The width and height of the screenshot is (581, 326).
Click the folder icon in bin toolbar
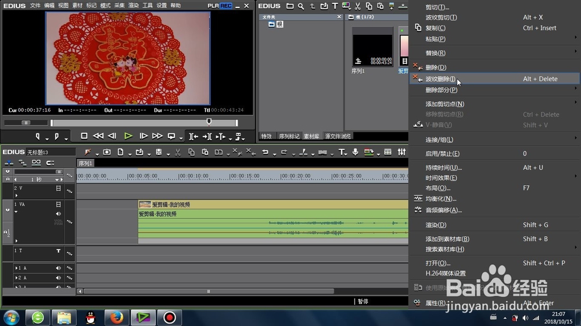pos(290,6)
